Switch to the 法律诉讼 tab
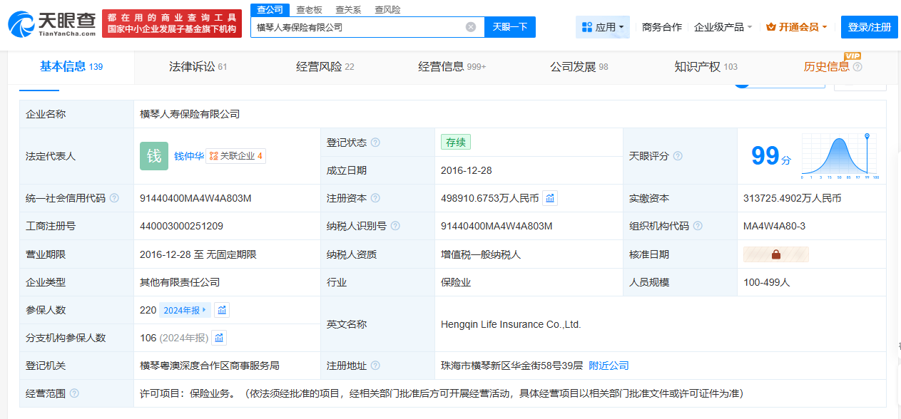Image resolution: width=901 pixels, height=419 pixels. pyautogui.click(x=197, y=67)
